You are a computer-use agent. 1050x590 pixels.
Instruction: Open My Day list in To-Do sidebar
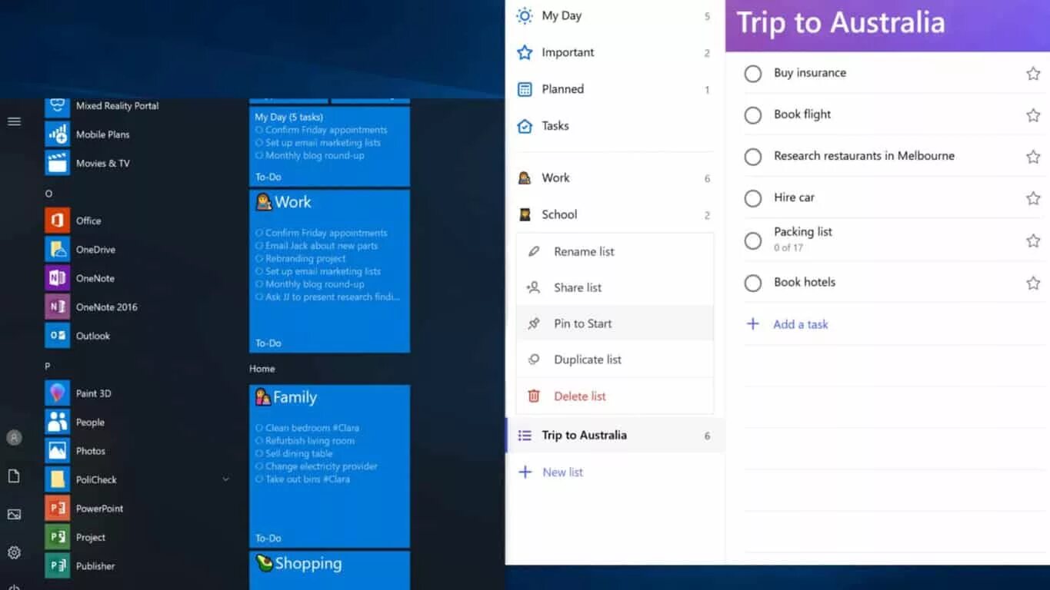(x=615, y=15)
